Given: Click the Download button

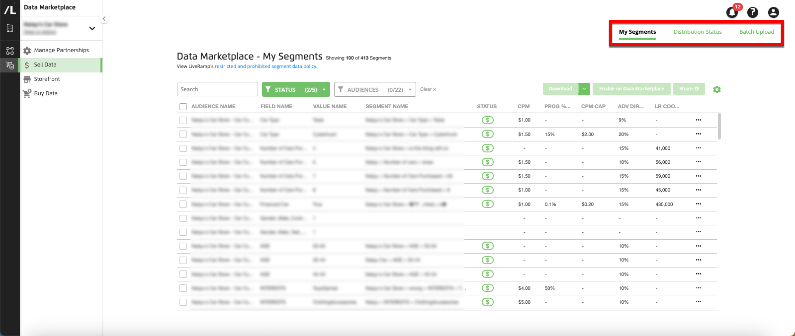Looking at the screenshot, I should (560, 89).
